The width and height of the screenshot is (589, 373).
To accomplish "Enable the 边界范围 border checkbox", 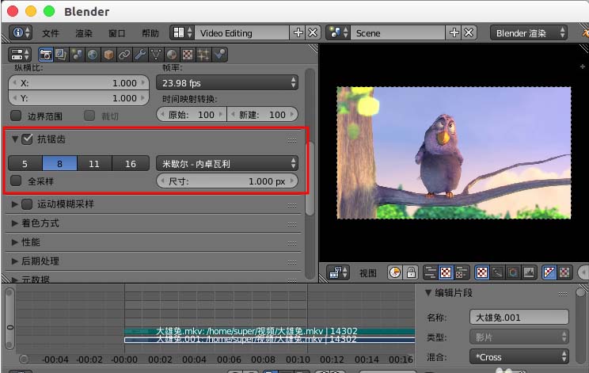I will pyautogui.click(x=16, y=116).
